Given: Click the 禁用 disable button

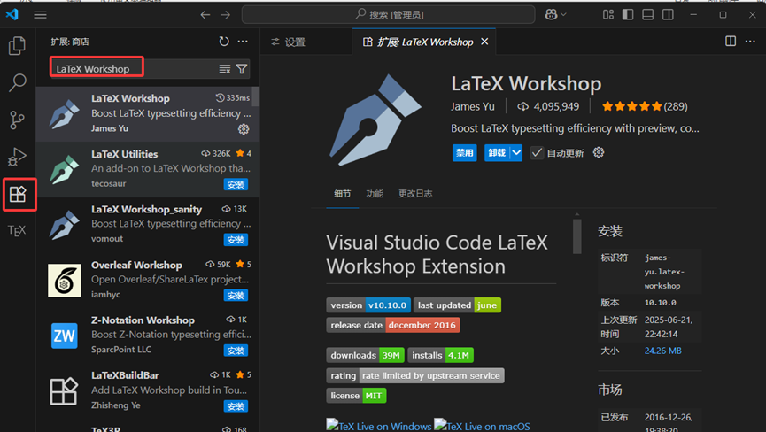Looking at the screenshot, I should (465, 153).
